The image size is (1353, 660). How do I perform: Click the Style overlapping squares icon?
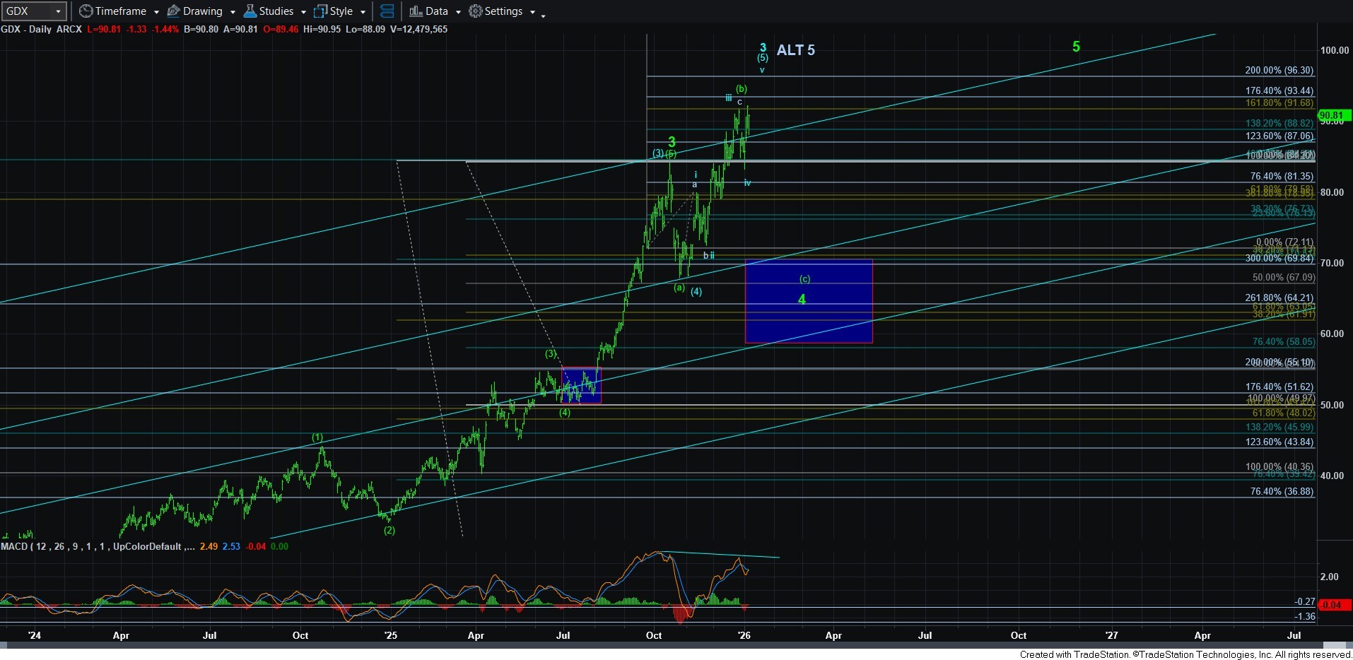321,11
